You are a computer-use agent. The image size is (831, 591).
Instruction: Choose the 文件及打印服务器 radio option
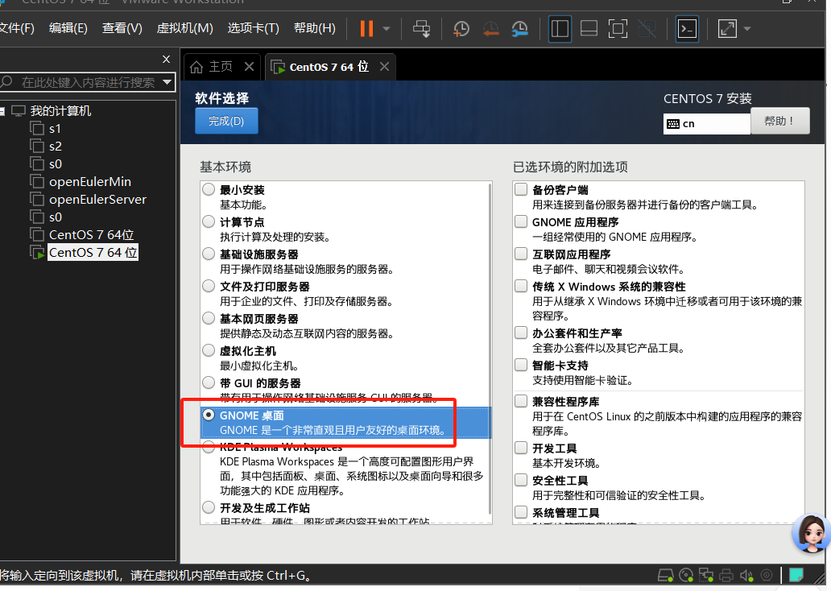[x=209, y=286]
